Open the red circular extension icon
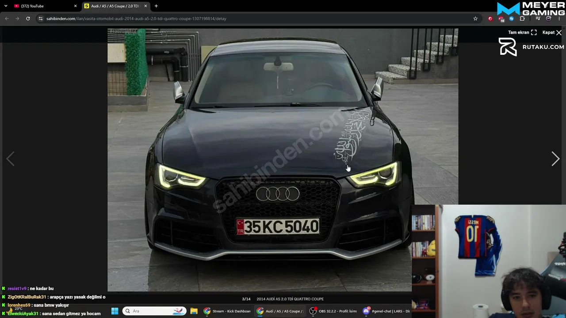The height and width of the screenshot is (318, 566). tap(490, 19)
